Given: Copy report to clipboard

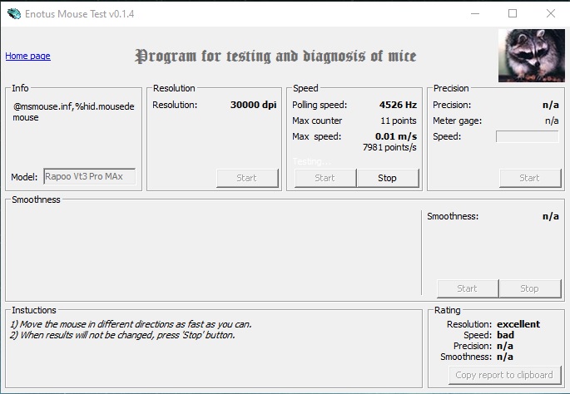Looking at the screenshot, I should coord(505,375).
